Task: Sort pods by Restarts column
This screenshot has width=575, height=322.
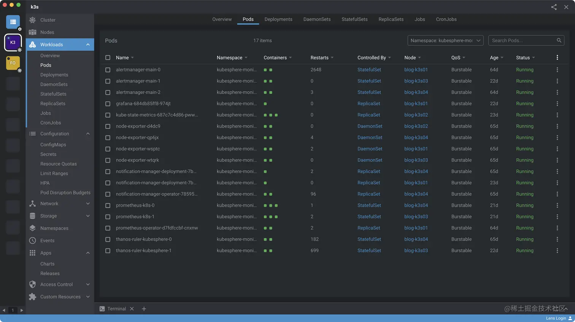Action: [x=322, y=57]
